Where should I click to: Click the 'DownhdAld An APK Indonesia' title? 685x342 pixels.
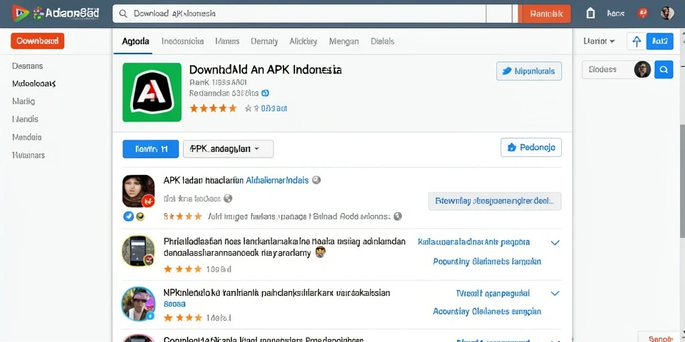pos(266,69)
